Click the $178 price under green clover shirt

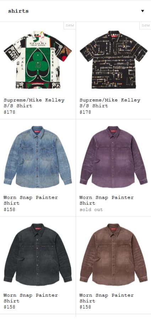pyautogui.click(x=9, y=112)
